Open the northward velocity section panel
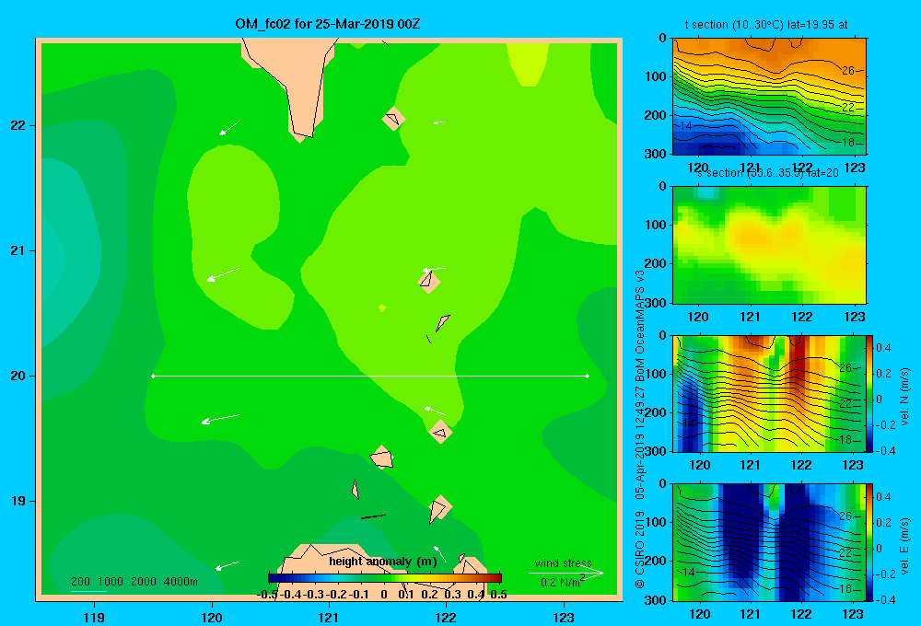921x626 pixels. (x=769, y=393)
